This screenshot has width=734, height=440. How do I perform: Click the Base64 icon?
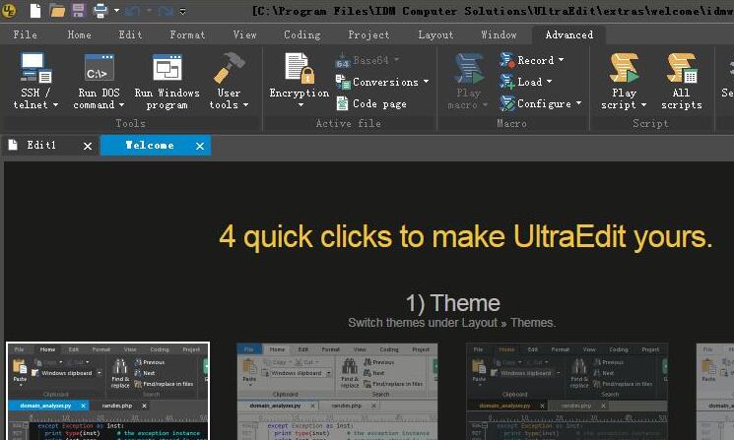pos(342,61)
